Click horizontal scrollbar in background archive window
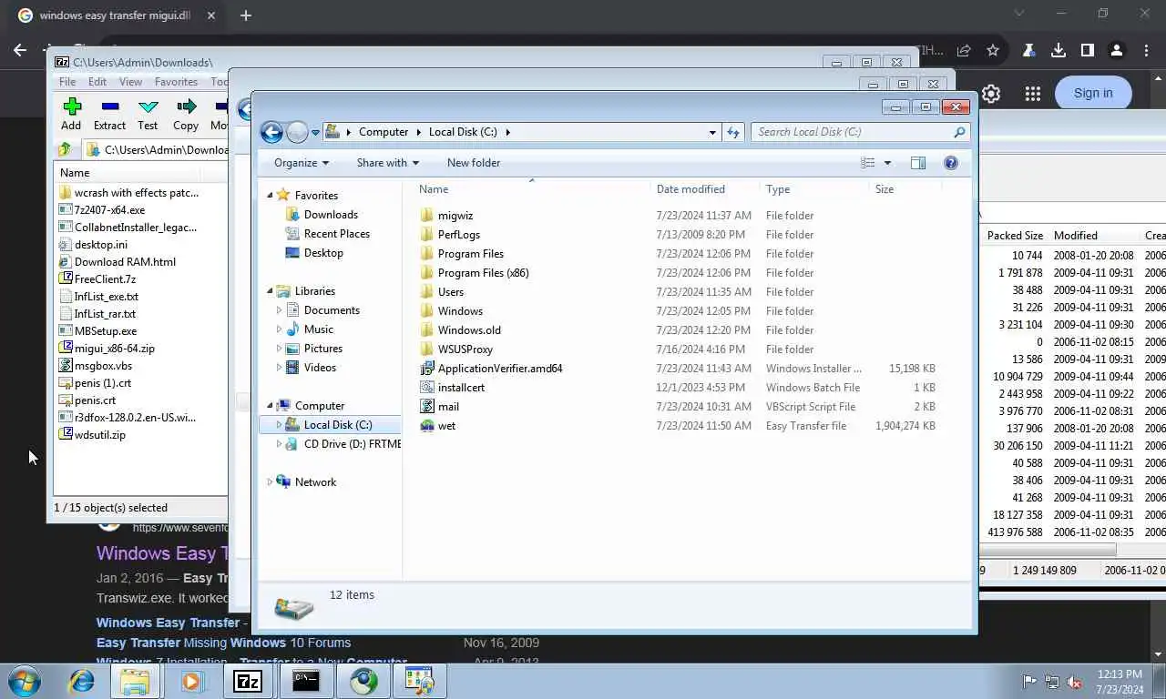The width and height of the screenshot is (1166, 699). (x=1048, y=550)
